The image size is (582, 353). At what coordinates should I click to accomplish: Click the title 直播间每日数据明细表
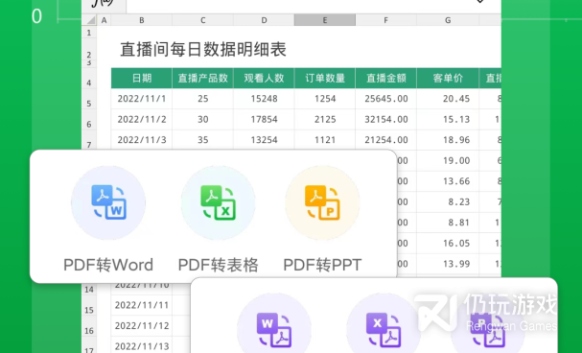203,49
